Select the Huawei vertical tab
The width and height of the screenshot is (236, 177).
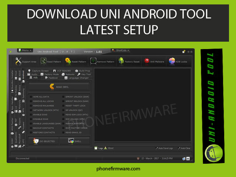23,127
